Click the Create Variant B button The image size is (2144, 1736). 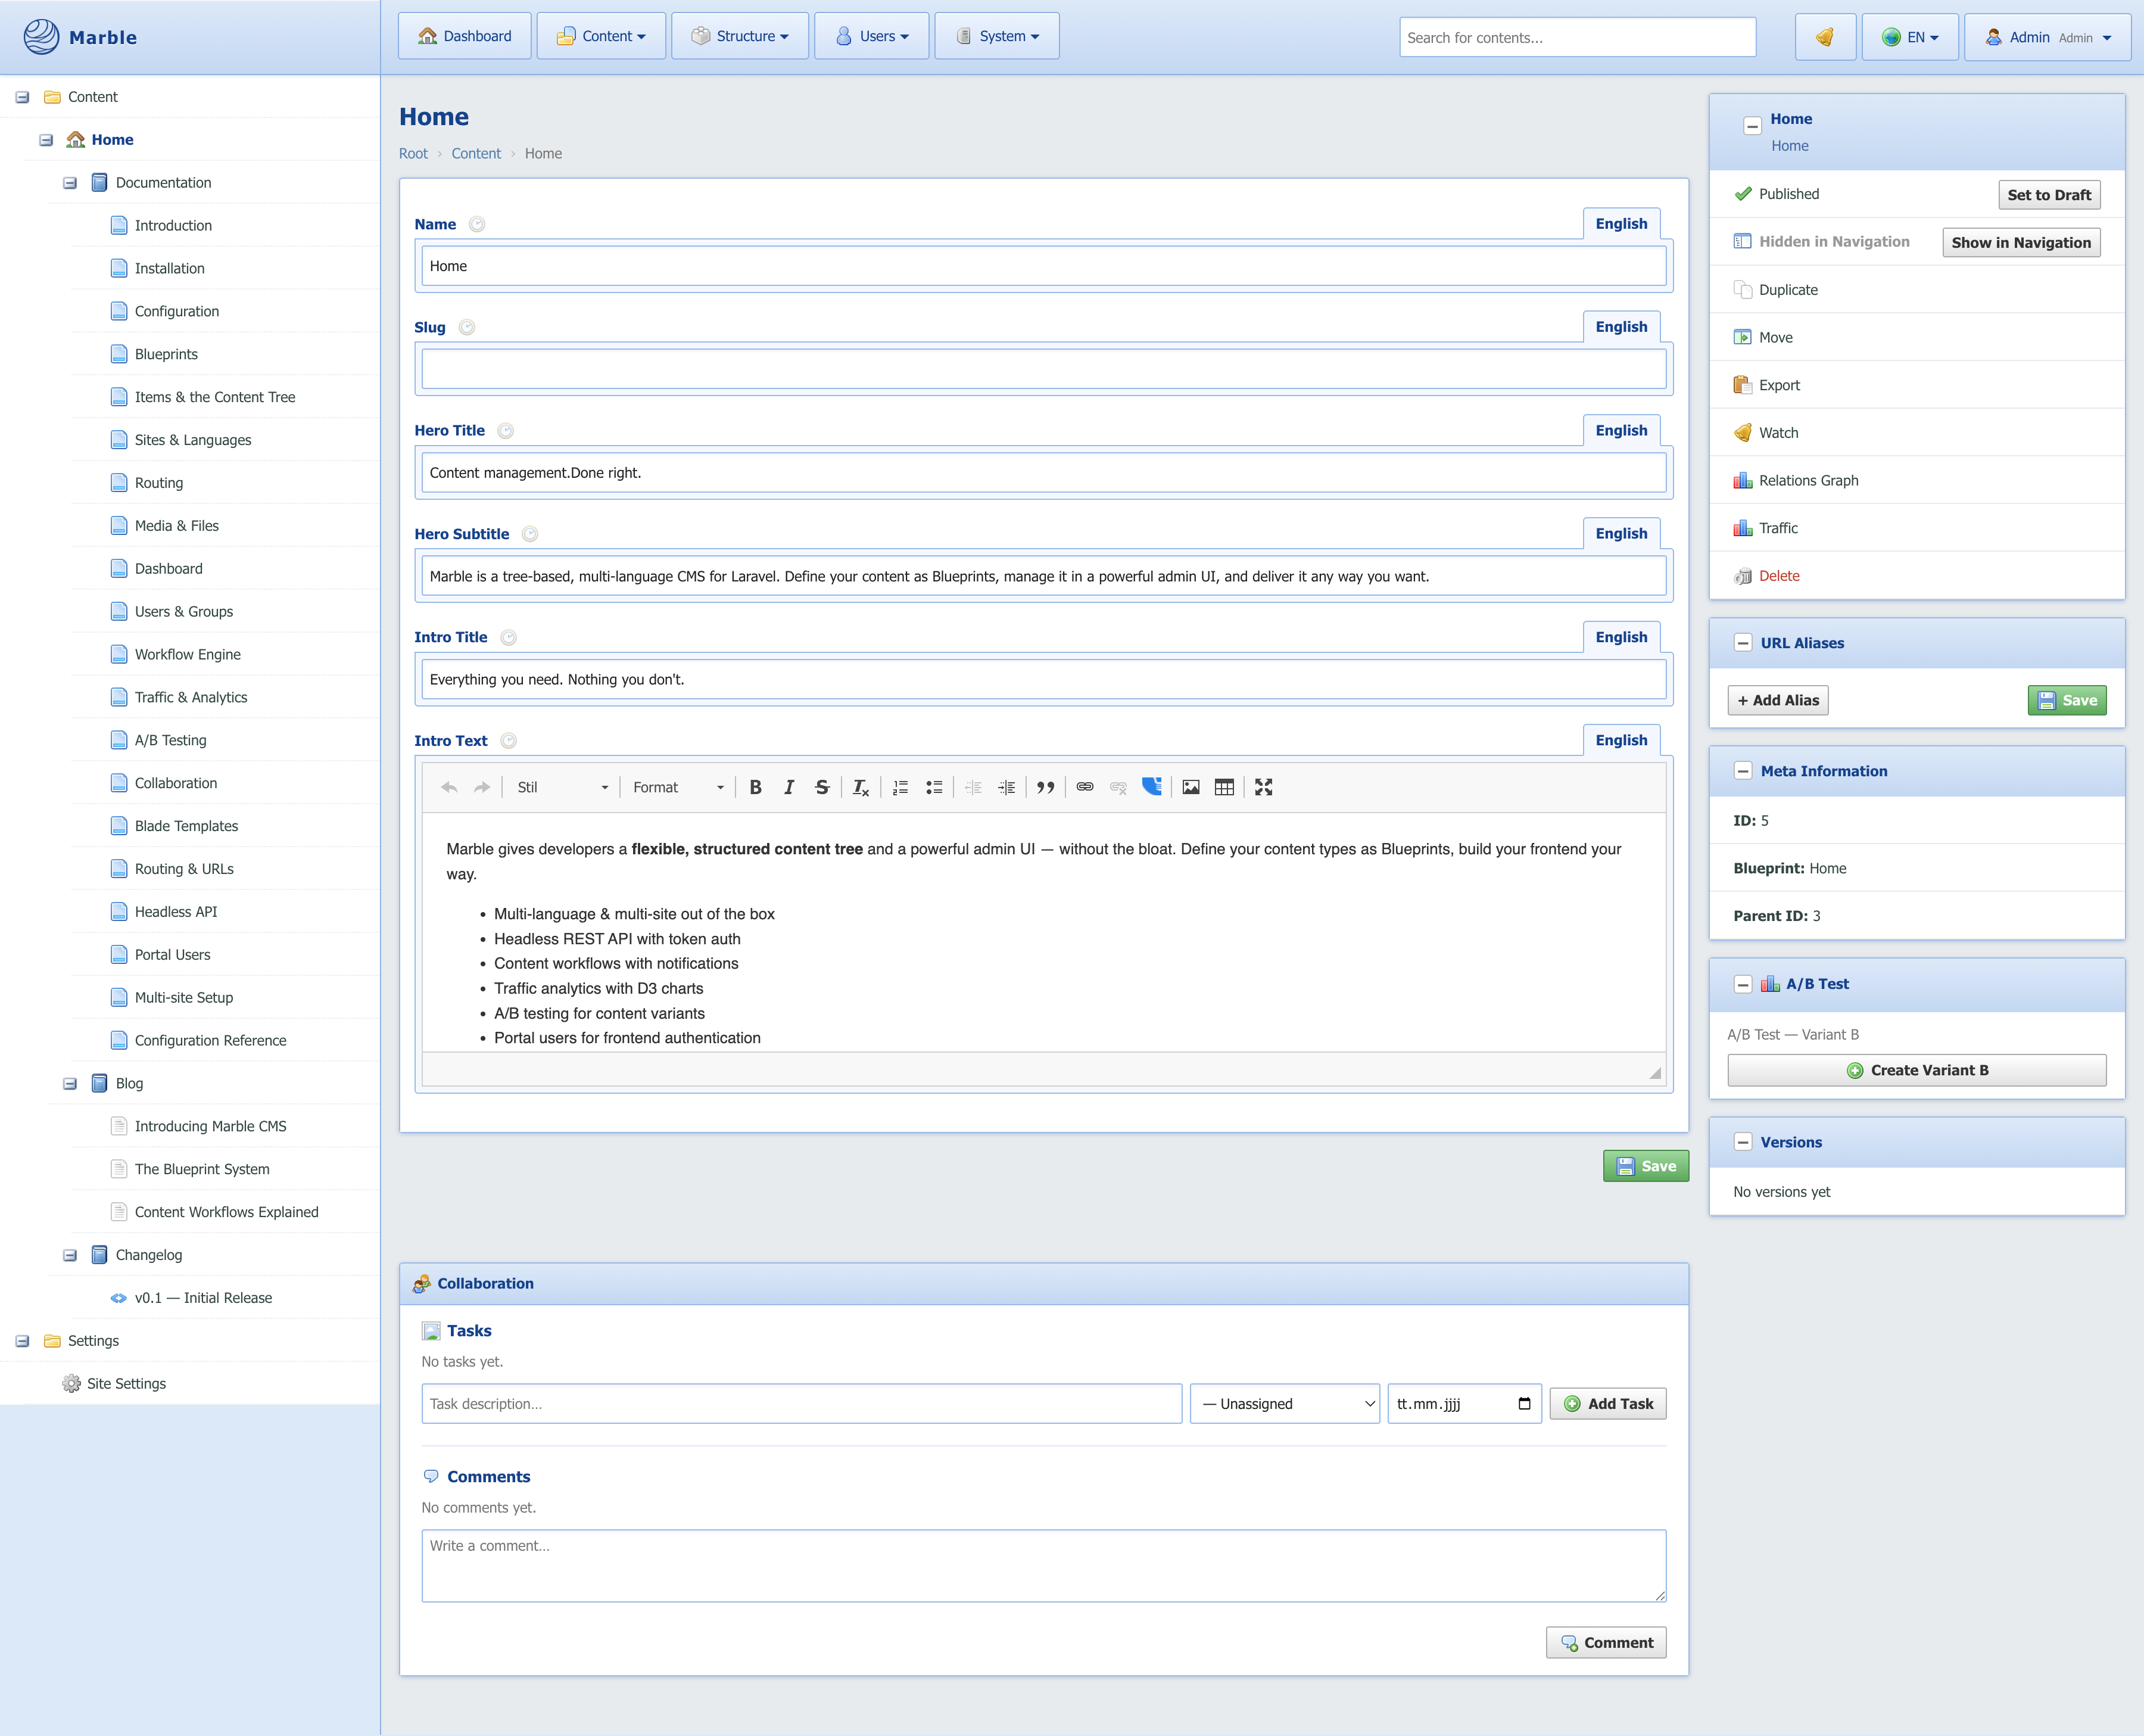pyautogui.click(x=1916, y=1070)
